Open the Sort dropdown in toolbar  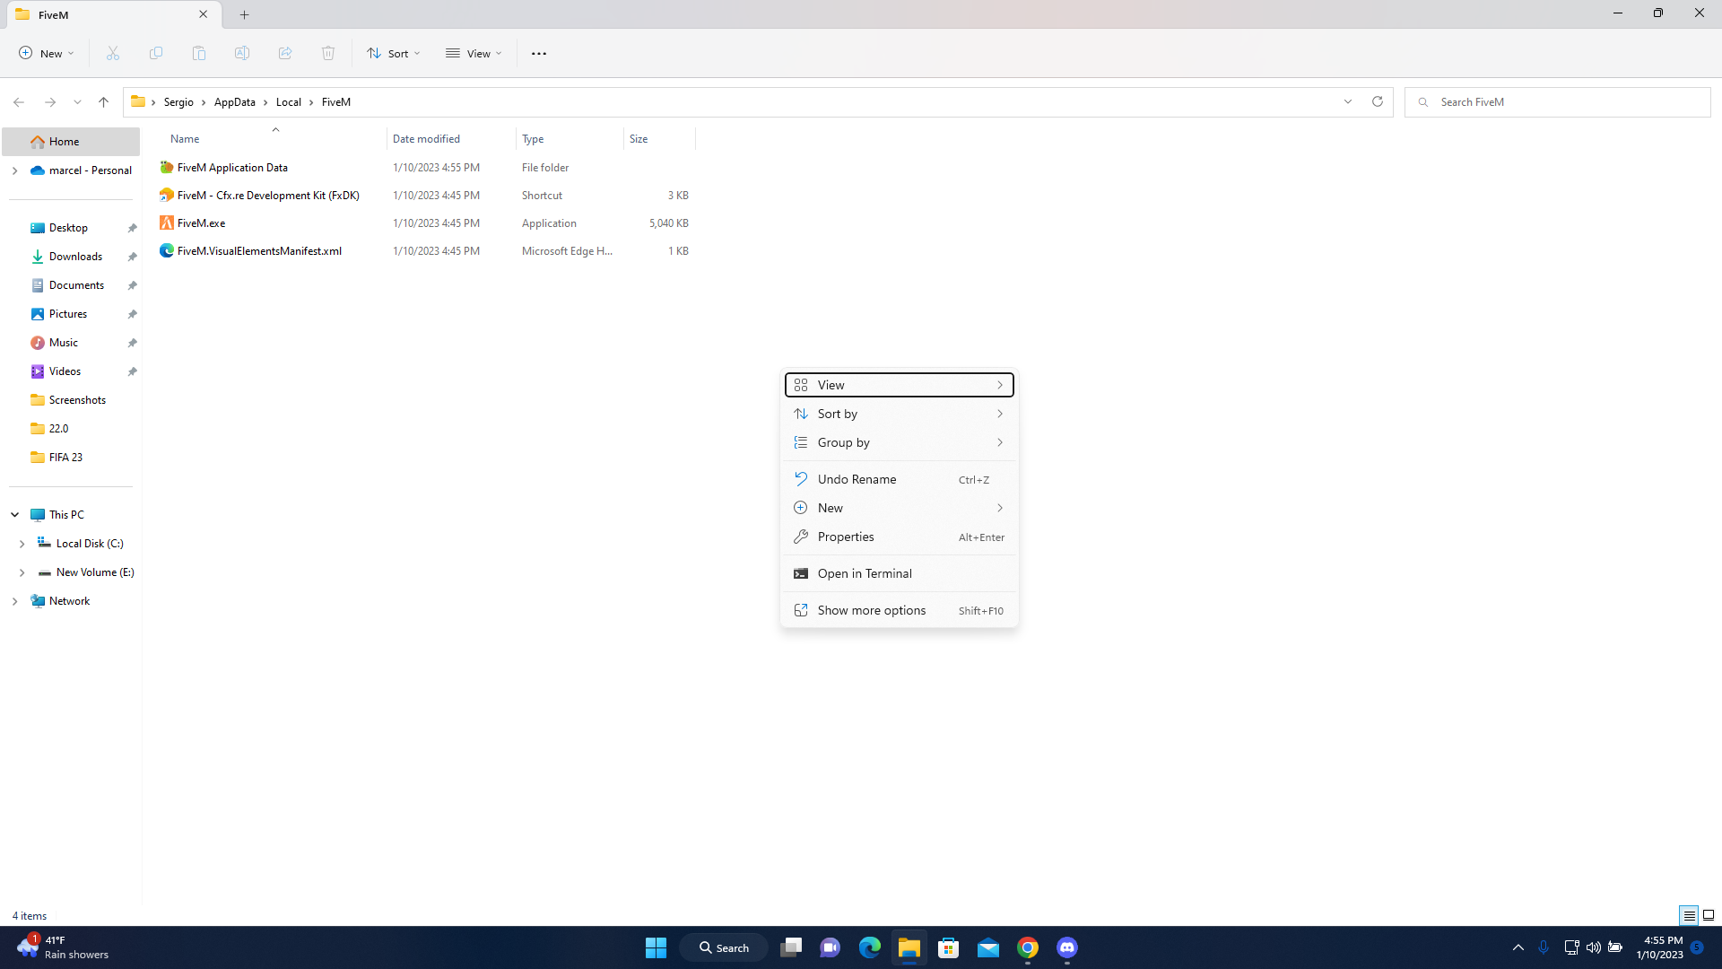coord(393,53)
